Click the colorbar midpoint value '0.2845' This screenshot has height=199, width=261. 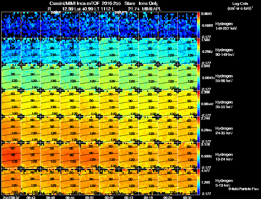point(207,130)
